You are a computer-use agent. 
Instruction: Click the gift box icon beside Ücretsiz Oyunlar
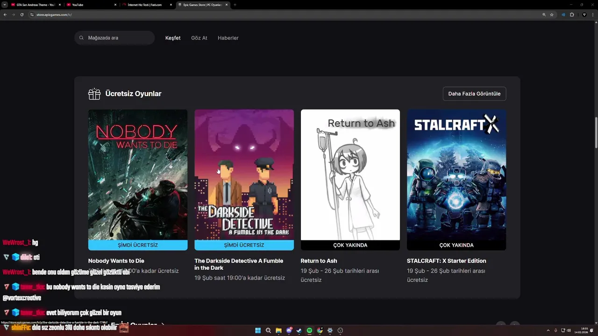point(94,94)
